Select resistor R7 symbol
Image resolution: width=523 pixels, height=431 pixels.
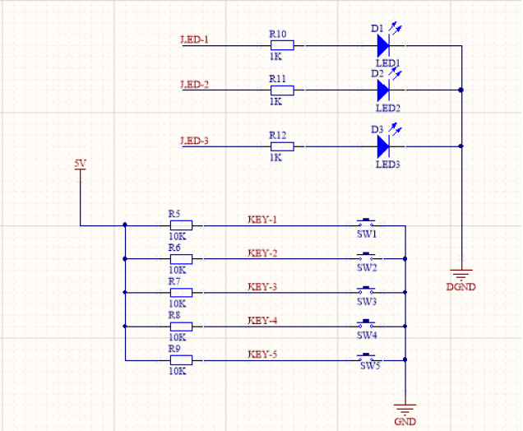[181, 293]
